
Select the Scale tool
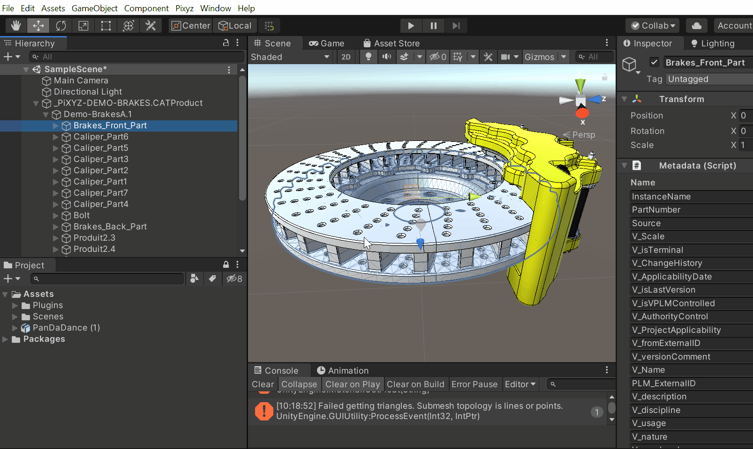coord(83,26)
